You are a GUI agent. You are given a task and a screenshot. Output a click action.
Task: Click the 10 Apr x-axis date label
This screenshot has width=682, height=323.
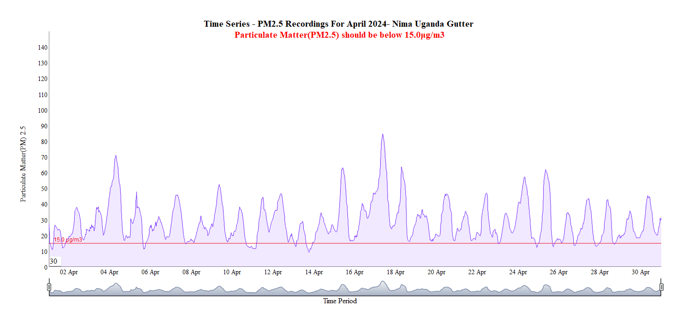[232, 272]
